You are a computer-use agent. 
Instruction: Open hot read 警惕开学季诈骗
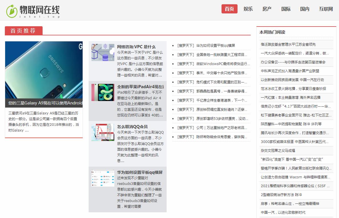(296, 168)
